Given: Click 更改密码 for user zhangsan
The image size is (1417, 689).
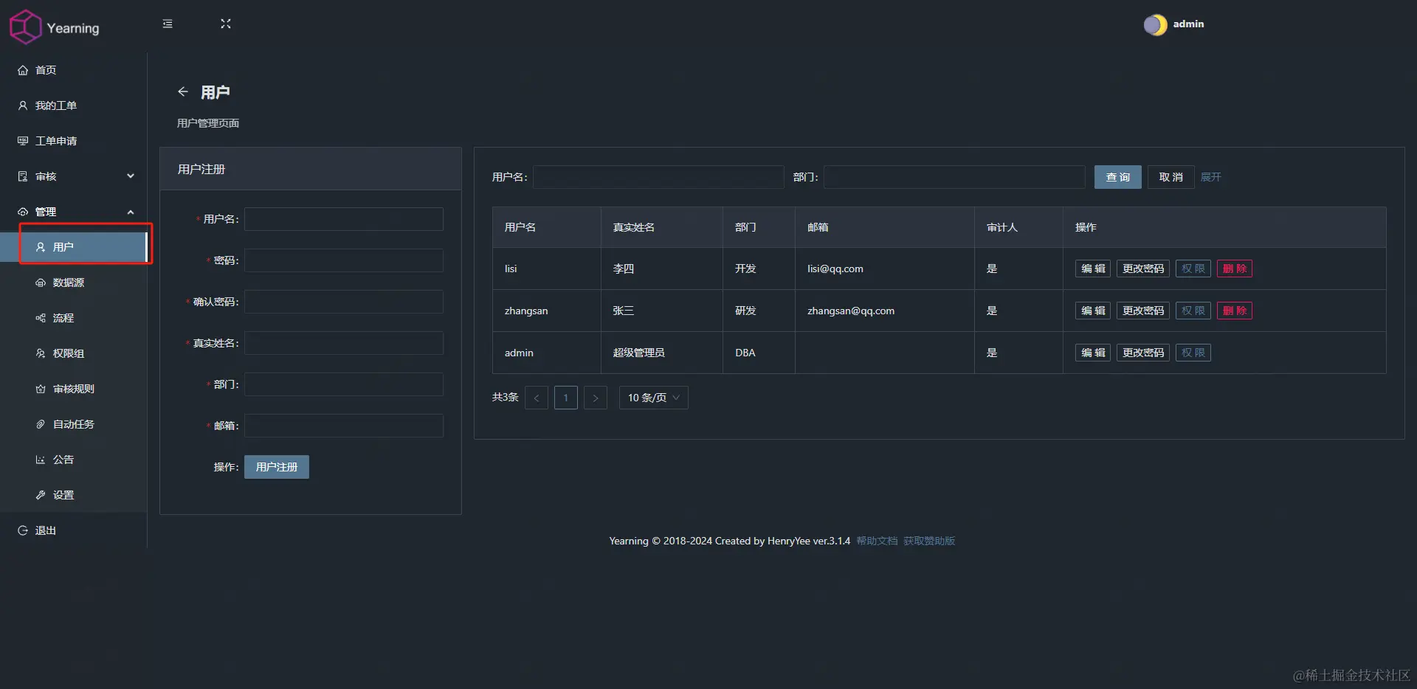Looking at the screenshot, I should 1143,311.
